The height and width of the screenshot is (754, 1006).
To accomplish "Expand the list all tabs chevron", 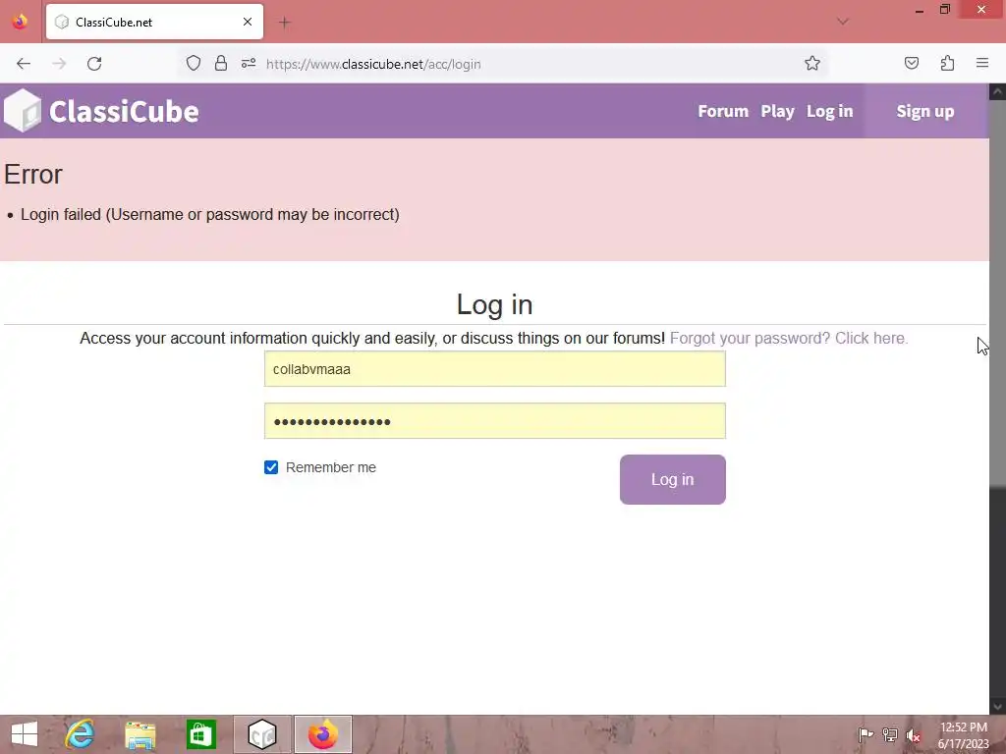I will (843, 22).
